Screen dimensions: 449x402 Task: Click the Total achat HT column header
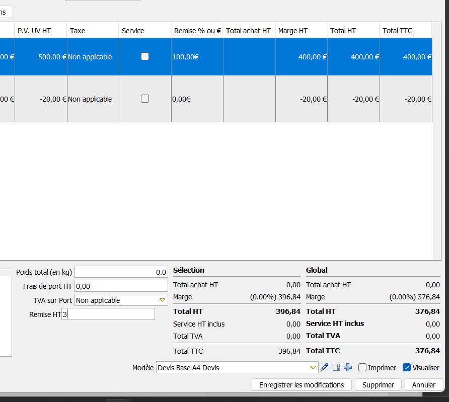pos(249,30)
